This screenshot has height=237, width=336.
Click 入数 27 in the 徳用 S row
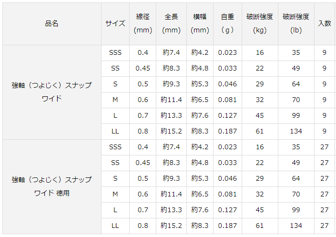click(324, 178)
